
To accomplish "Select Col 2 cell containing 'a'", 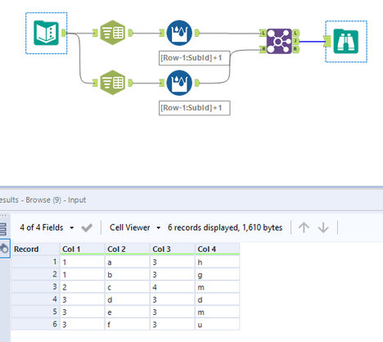I will tap(127, 262).
